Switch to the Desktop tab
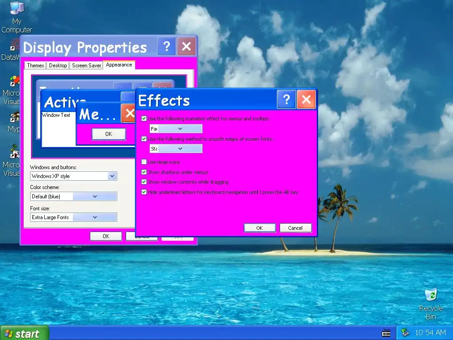Viewport: 453px width, 340px height. 58,66
